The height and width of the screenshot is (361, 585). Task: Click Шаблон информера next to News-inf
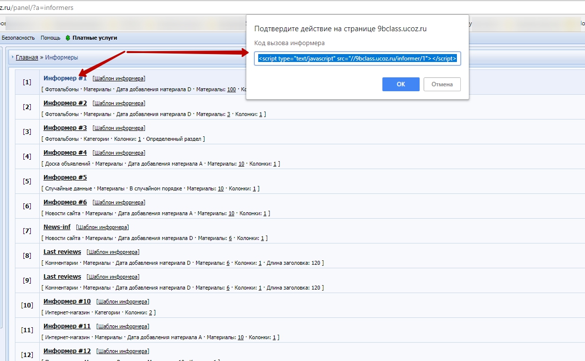102,227
